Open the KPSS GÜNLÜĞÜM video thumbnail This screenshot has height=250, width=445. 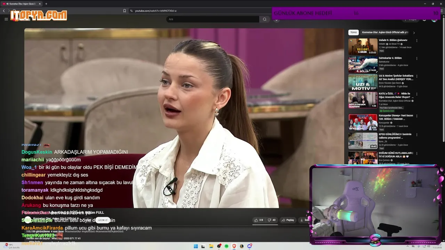click(363, 141)
